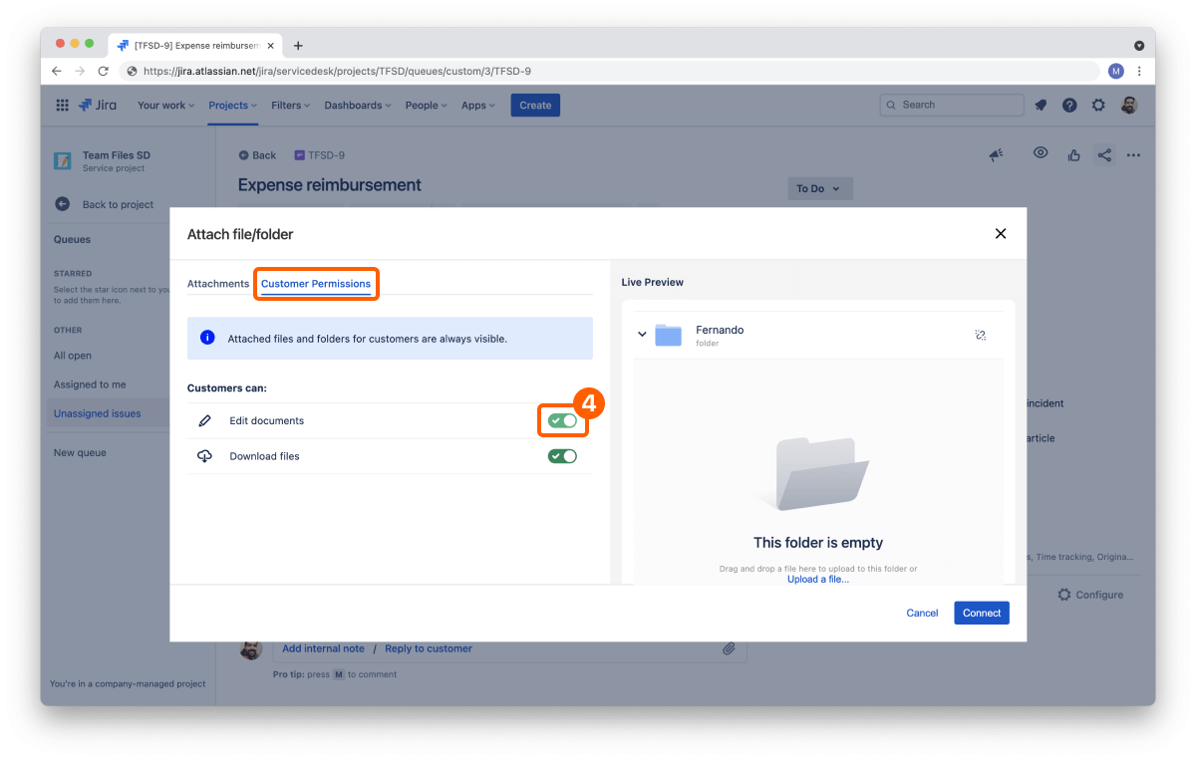This screenshot has width=1196, height=759.
Task: Close the Attach file/folder dialog
Action: point(1001,234)
